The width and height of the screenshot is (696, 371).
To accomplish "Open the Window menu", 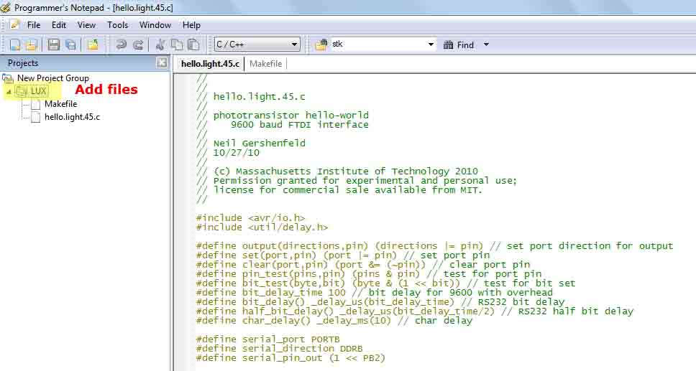I will point(155,25).
